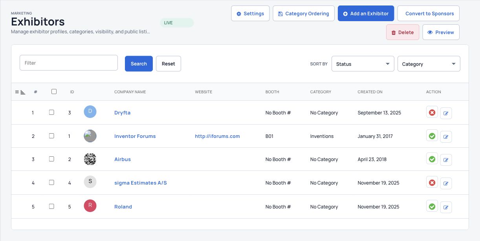Open the edit icon for Roland
The image size is (480, 241).
[446, 207]
